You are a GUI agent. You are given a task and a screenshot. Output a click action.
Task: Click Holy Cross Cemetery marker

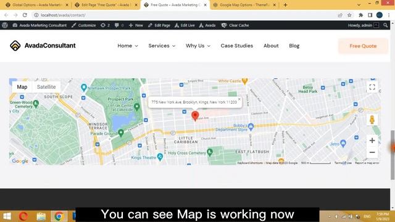click(x=210, y=152)
